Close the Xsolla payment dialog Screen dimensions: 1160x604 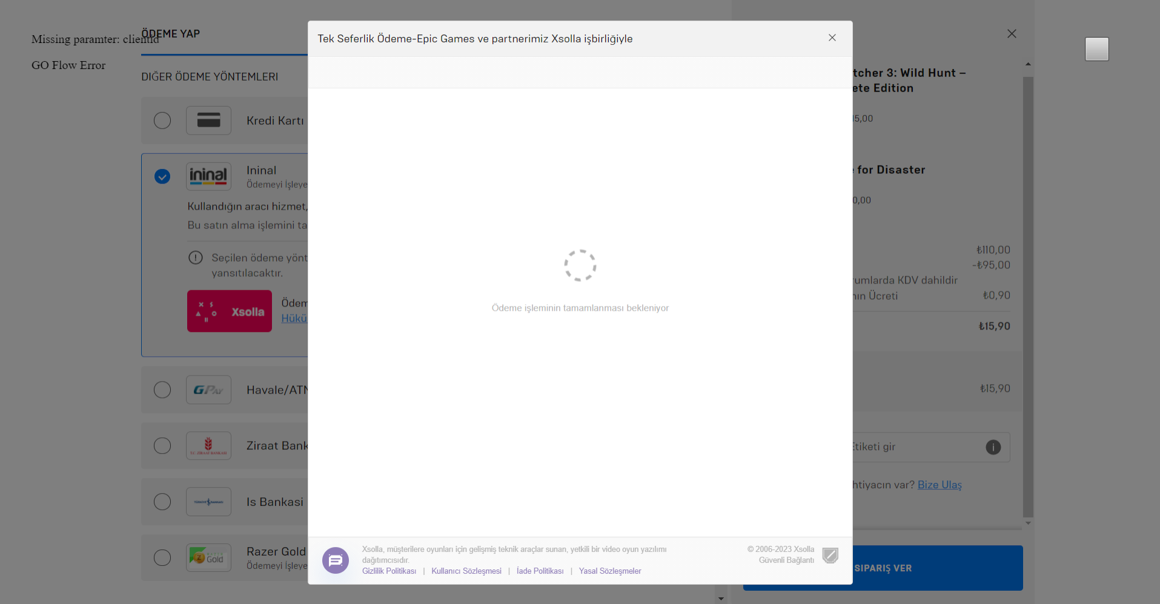pyautogui.click(x=832, y=38)
